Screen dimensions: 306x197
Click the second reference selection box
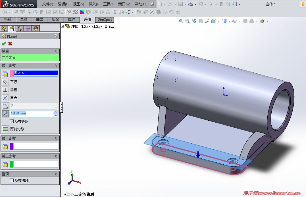pyautogui.click(x=36, y=146)
